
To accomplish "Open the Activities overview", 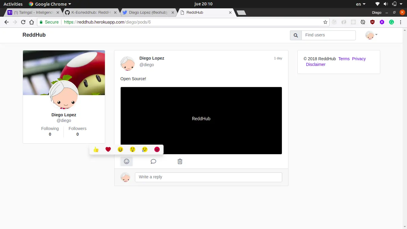I will tap(13, 4).
